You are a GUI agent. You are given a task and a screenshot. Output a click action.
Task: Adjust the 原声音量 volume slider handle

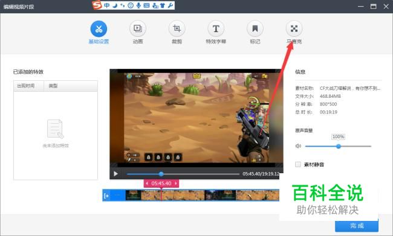click(x=339, y=146)
